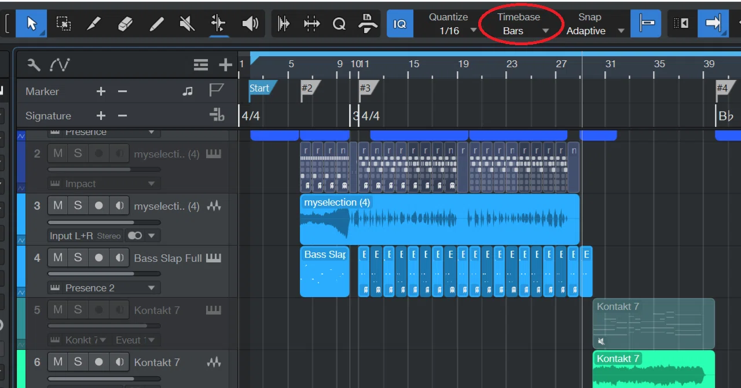The height and width of the screenshot is (388, 741).
Task: Toggle input monitor on track 4
Action: pyautogui.click(x=119, y=258)
